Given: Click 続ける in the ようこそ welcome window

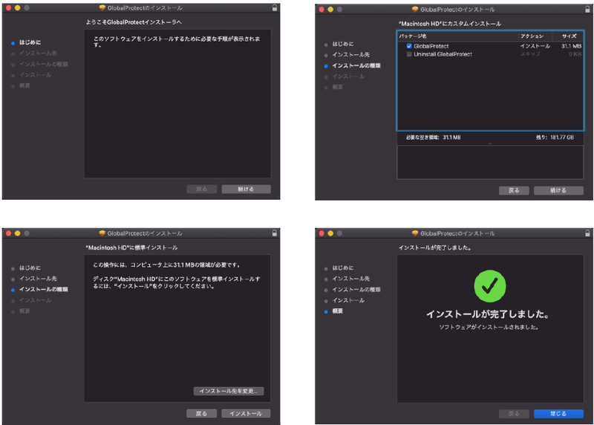Looking at the screenshot, I should pyautogui.click(x=246, y=189).
